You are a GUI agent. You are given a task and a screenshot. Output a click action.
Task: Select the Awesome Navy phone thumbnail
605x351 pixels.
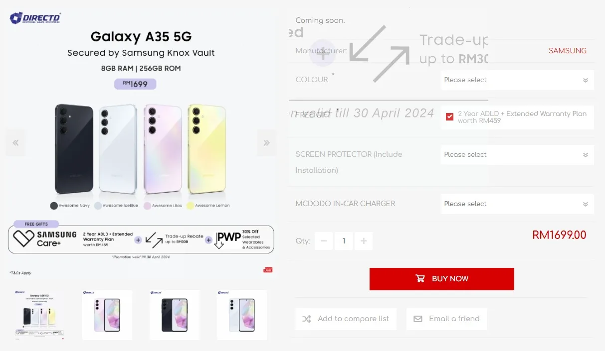click(x=175, y=315)
